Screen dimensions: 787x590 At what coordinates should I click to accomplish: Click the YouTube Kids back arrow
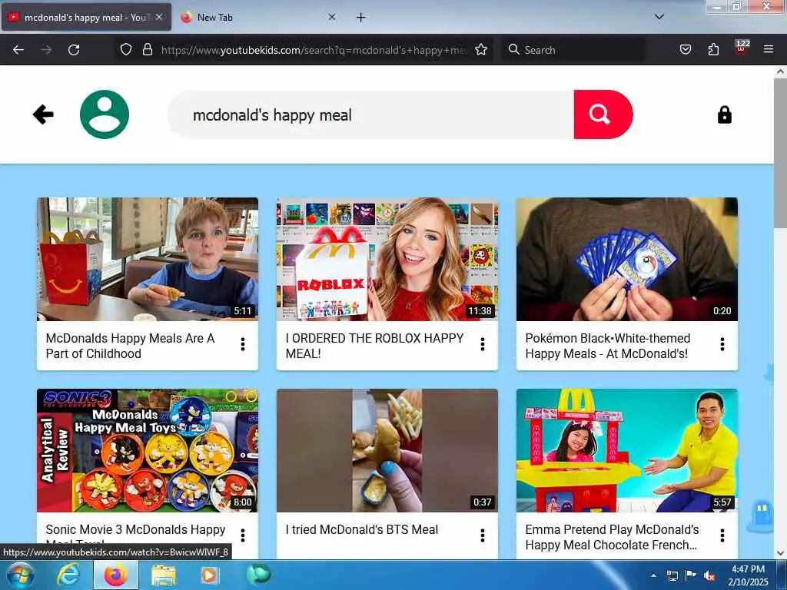pos(43,114)
